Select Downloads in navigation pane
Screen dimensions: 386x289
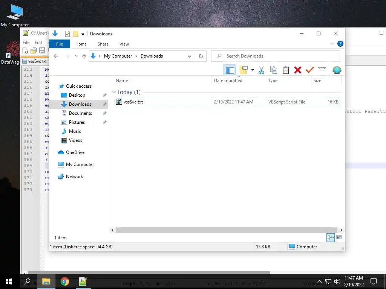(x=80, y=104)
